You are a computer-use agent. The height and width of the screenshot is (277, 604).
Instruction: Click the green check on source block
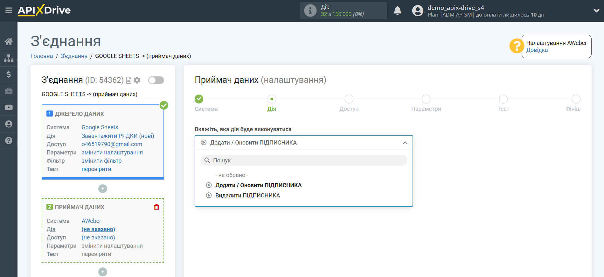164,105
